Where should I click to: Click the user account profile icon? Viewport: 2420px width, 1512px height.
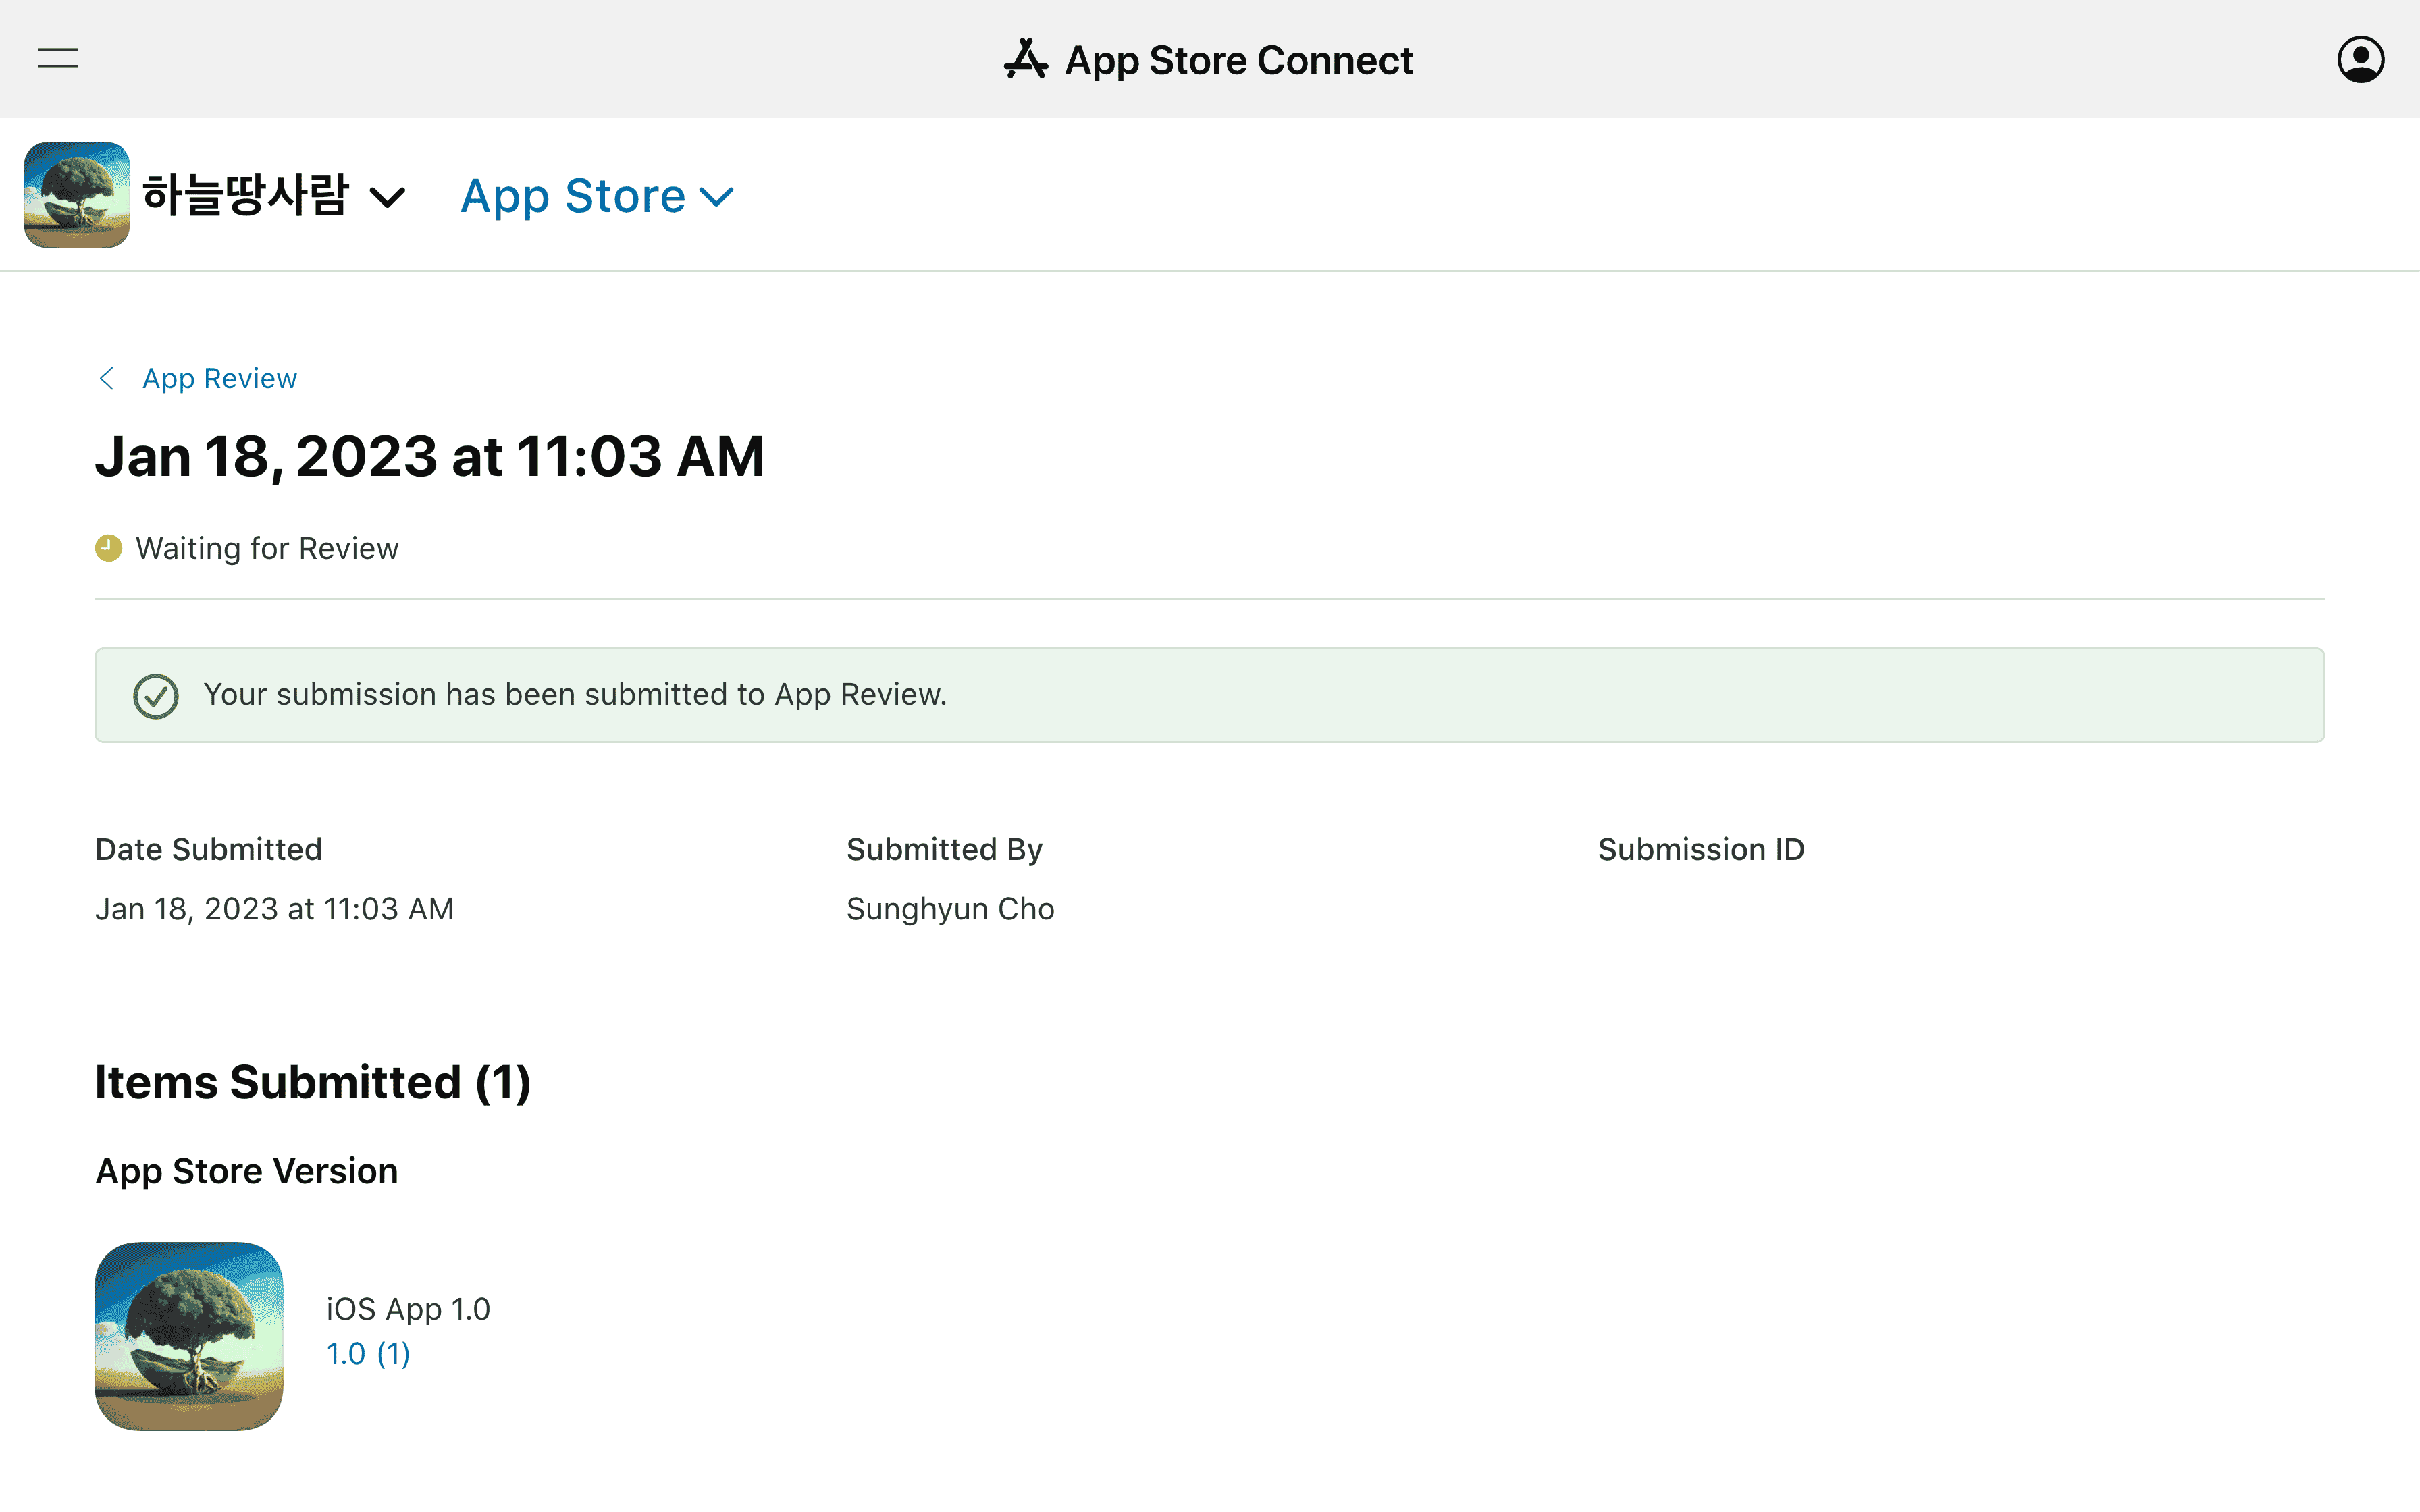2360,60
